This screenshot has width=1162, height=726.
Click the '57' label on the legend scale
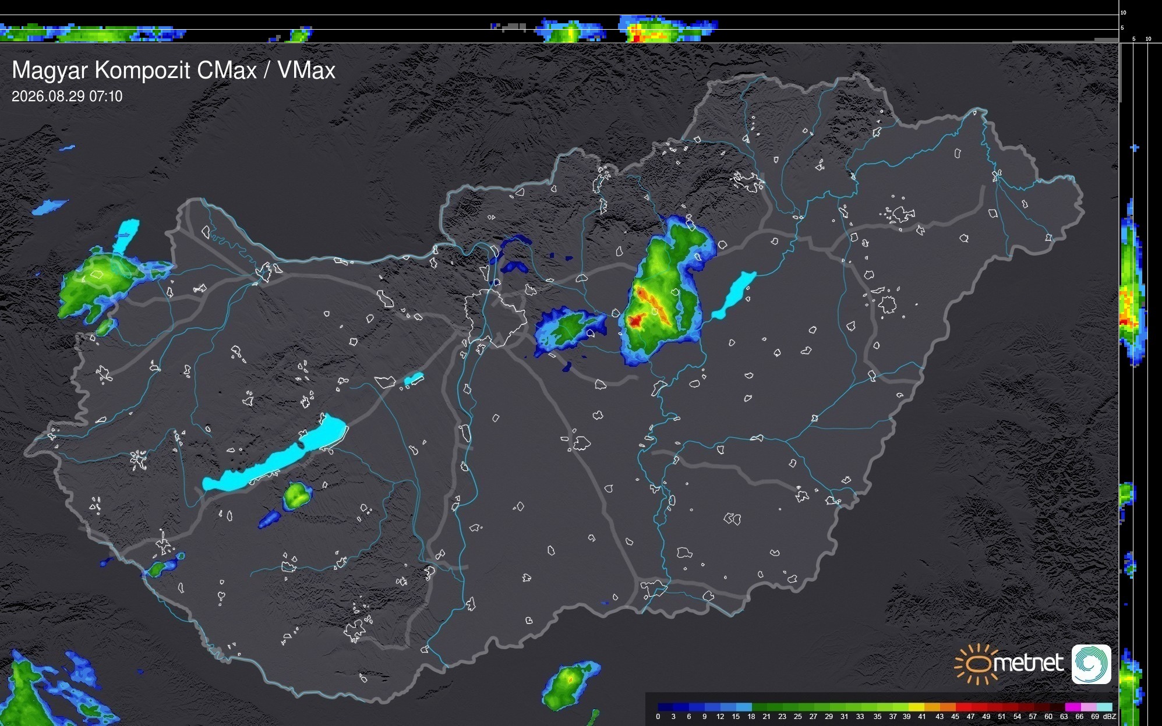click(x=1033, y=717)
